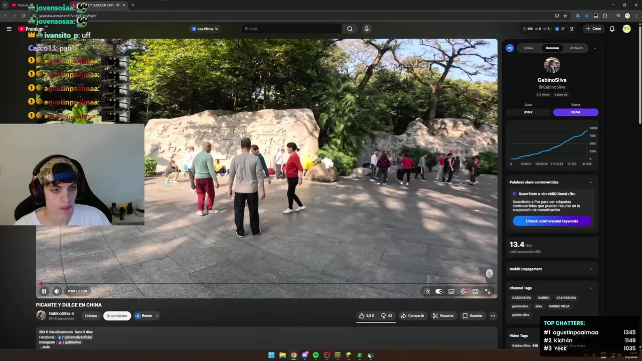Collapse Channel Tags section
642x361 pixels.
(x=591, y=288)
